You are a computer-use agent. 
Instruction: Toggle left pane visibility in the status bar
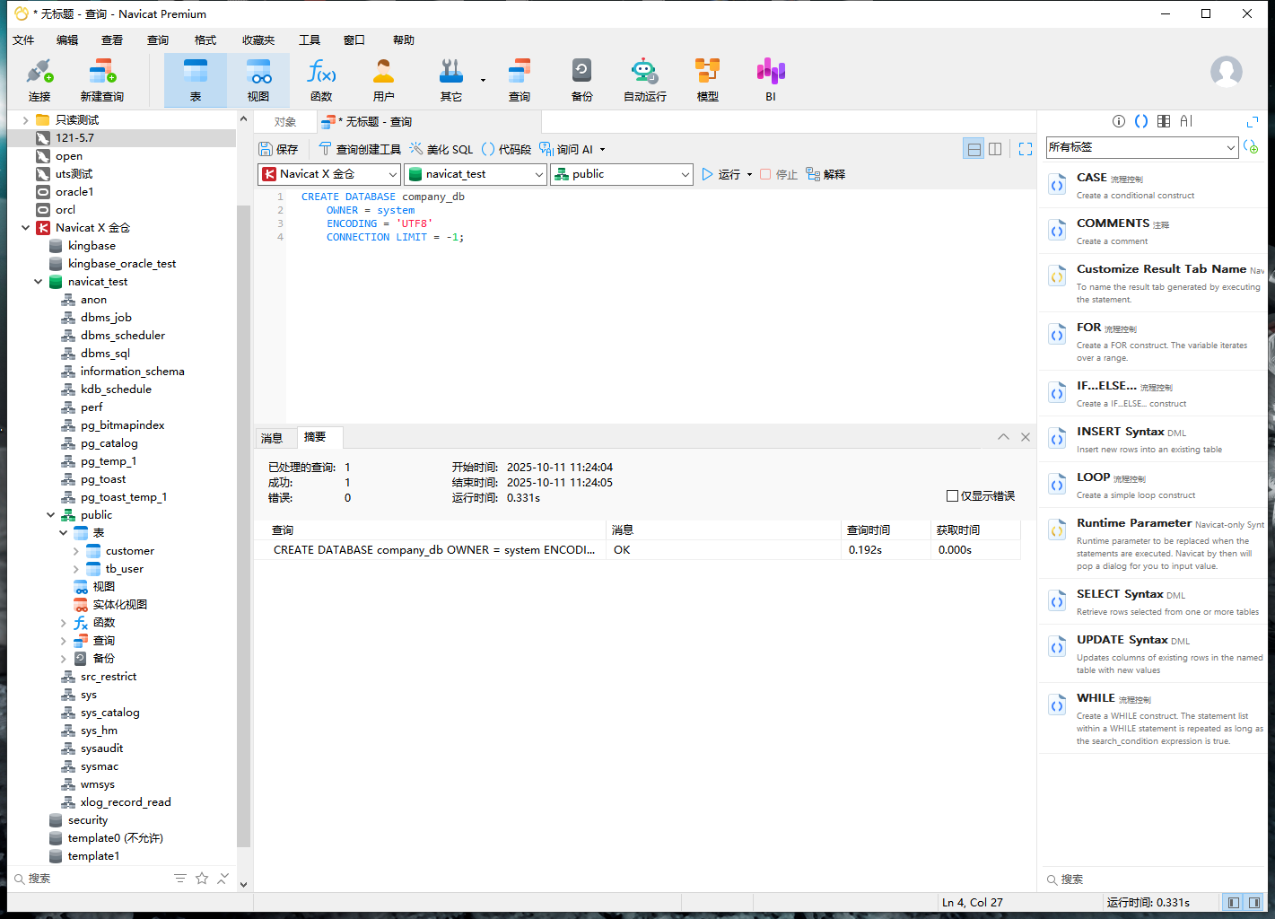[1234, 902]
